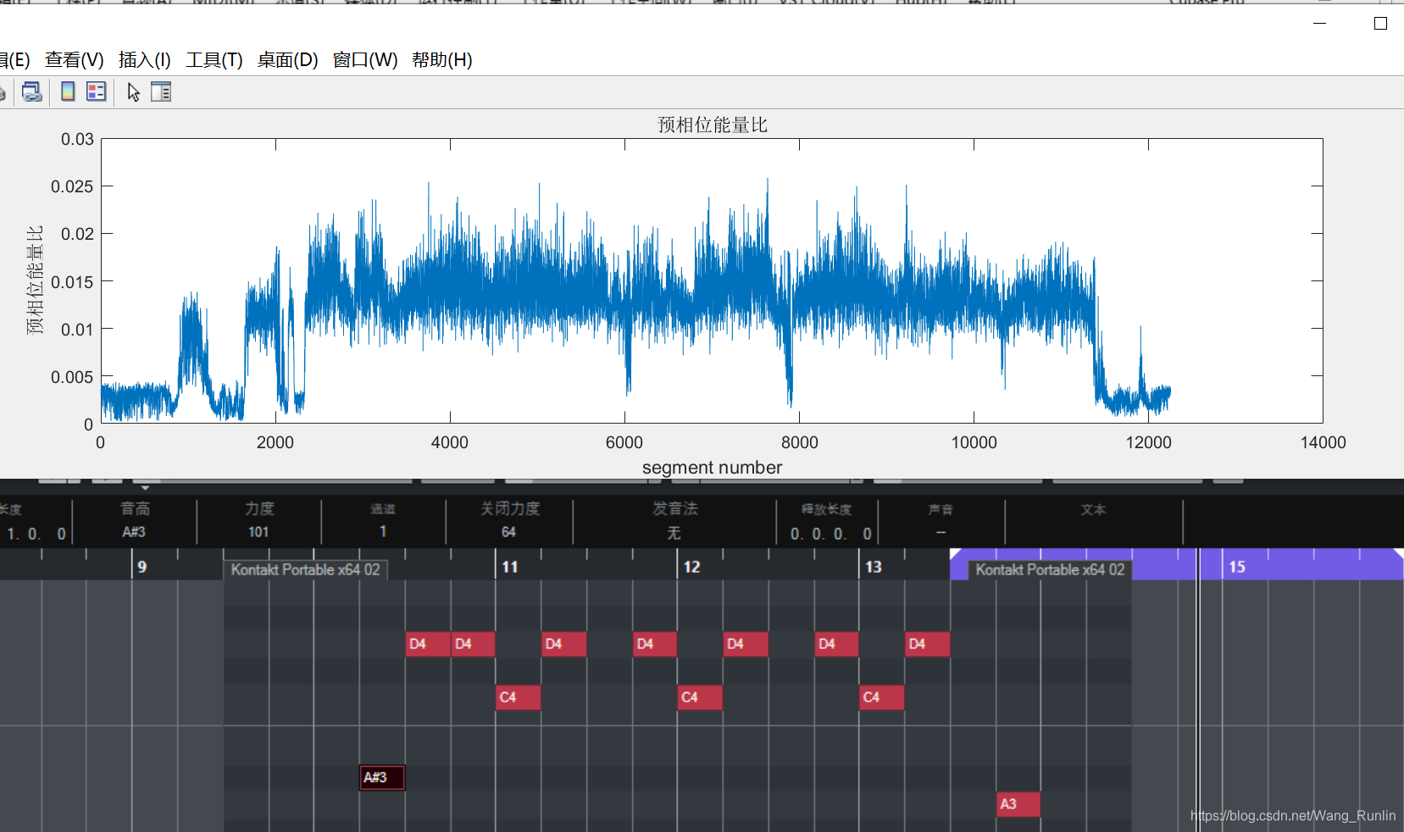Click the plot title 预相位能量比

(713, 125)
